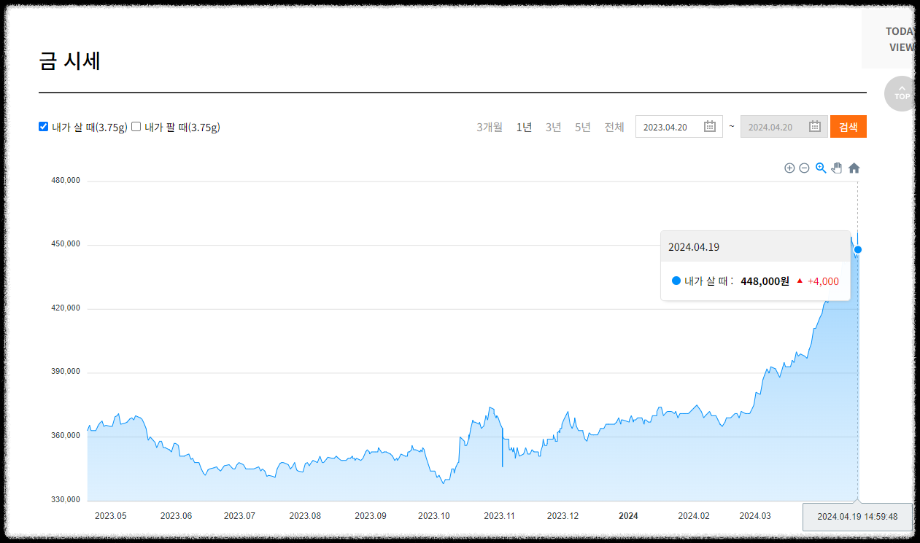Click the 2023.09 x-axis label

[371, 516]
